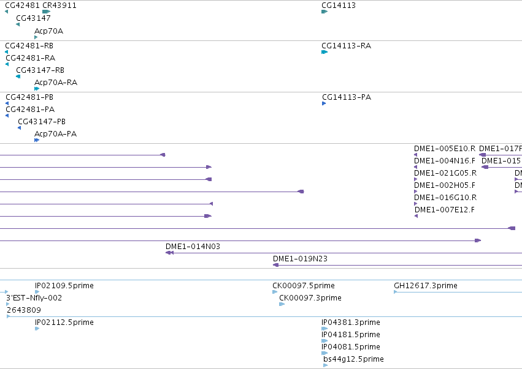Click the DME1-016G10.R label
The height and width of the screenshot is (369, 522).
click(x=445, y=198)
